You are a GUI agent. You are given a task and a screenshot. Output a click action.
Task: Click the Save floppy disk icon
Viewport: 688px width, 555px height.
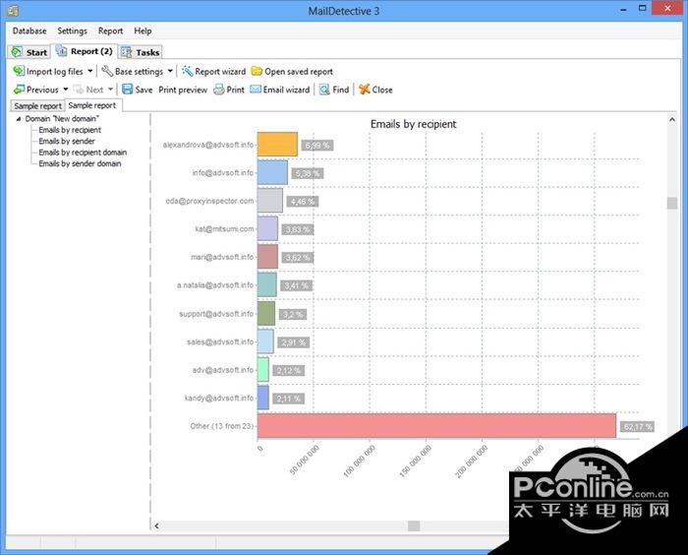coord(127,90)
